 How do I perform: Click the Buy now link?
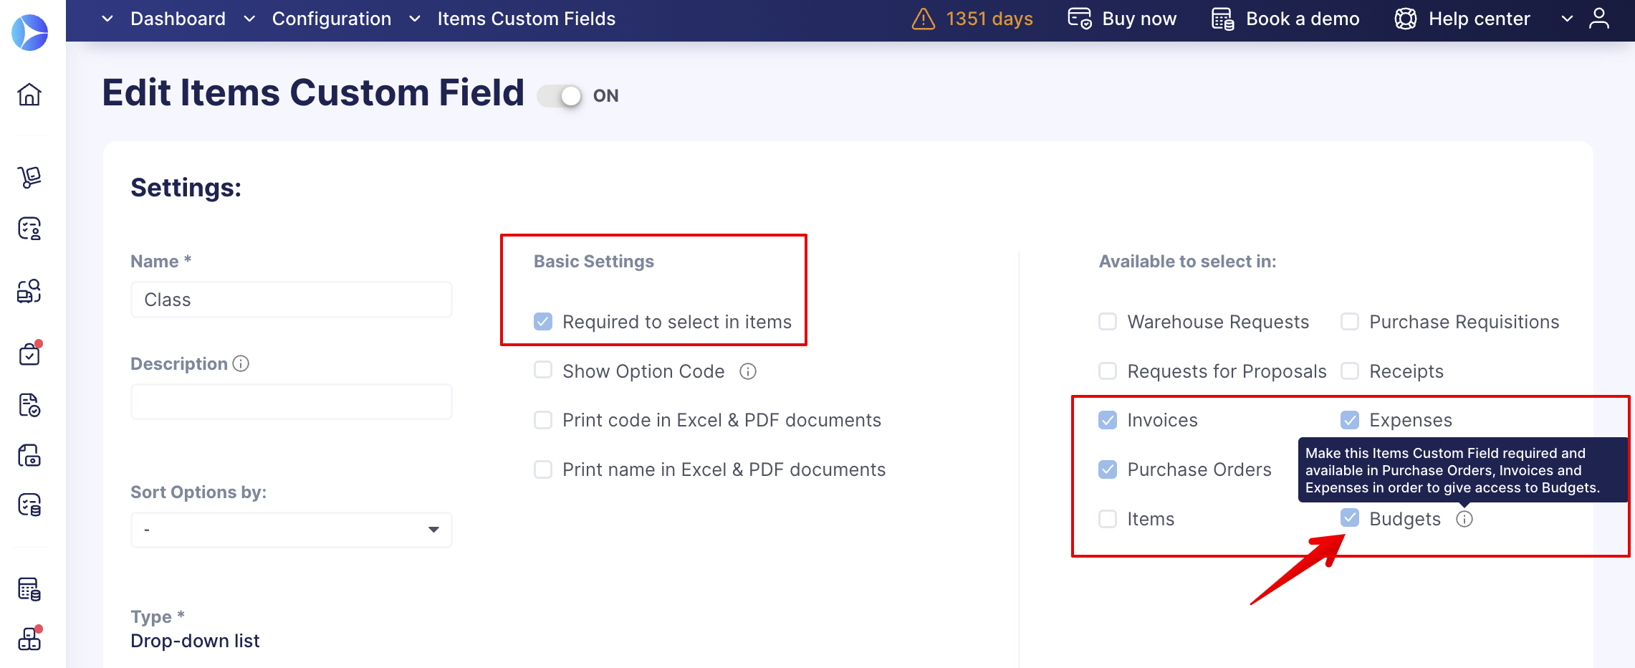coord(1122,19)
